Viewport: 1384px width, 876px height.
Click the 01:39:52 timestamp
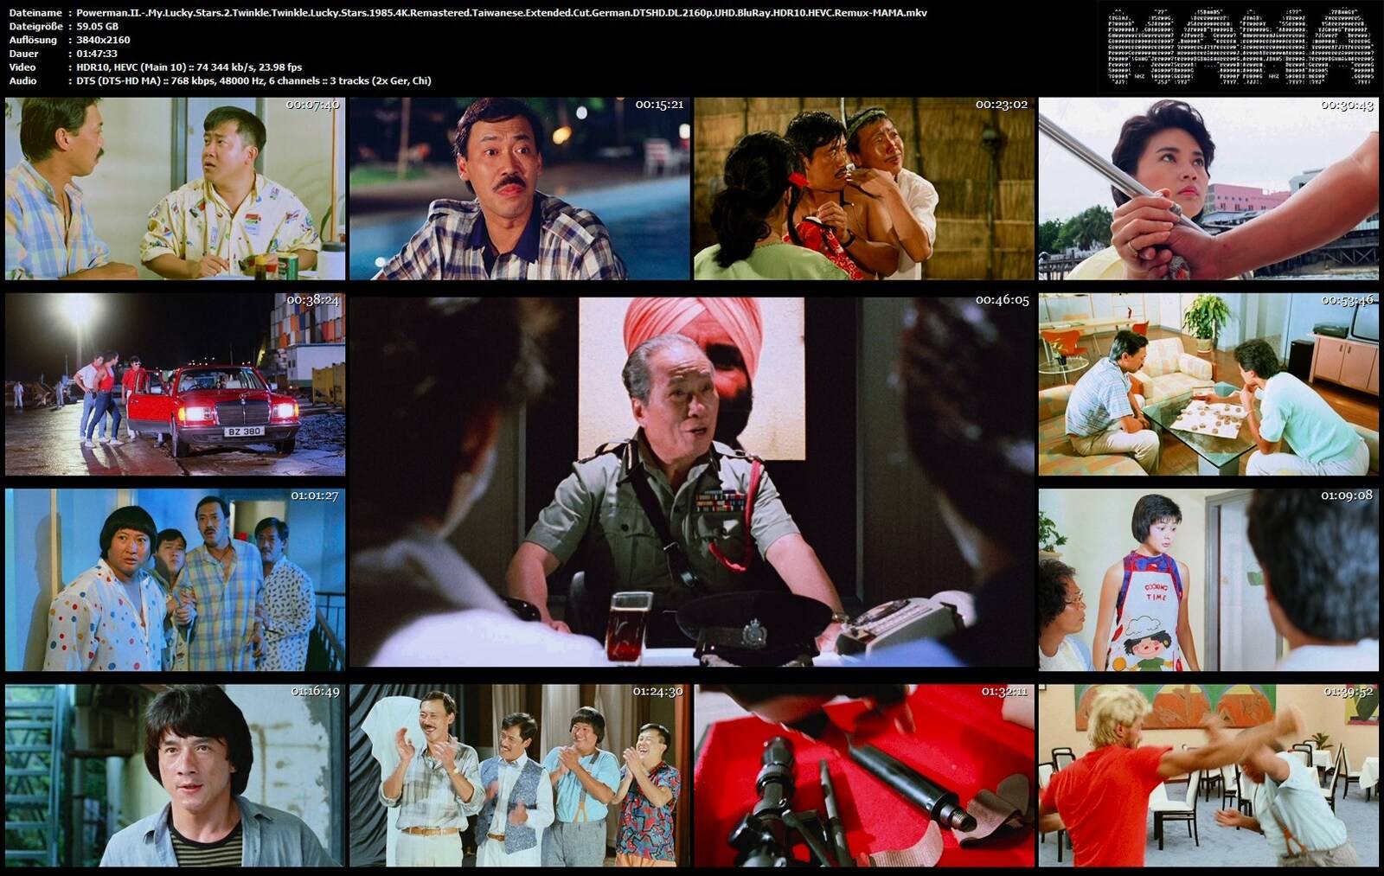[x=1349, y=692]
